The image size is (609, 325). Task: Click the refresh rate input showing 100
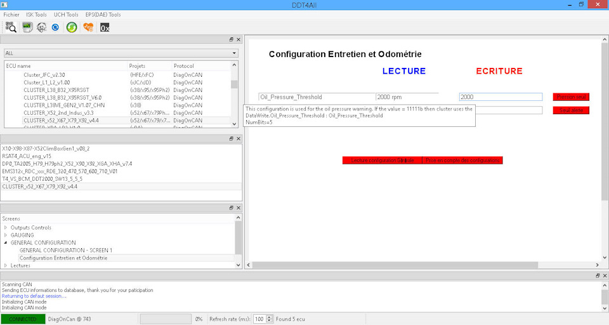(x=260, y=319)
